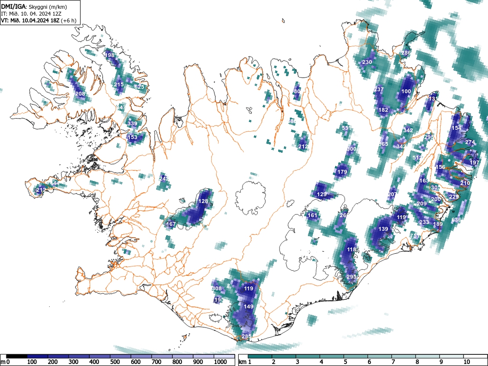The width and height of the screenshot is (488, 366).
Task: Click the '7' tick label in the km legend
Action: tap(393, 362)
